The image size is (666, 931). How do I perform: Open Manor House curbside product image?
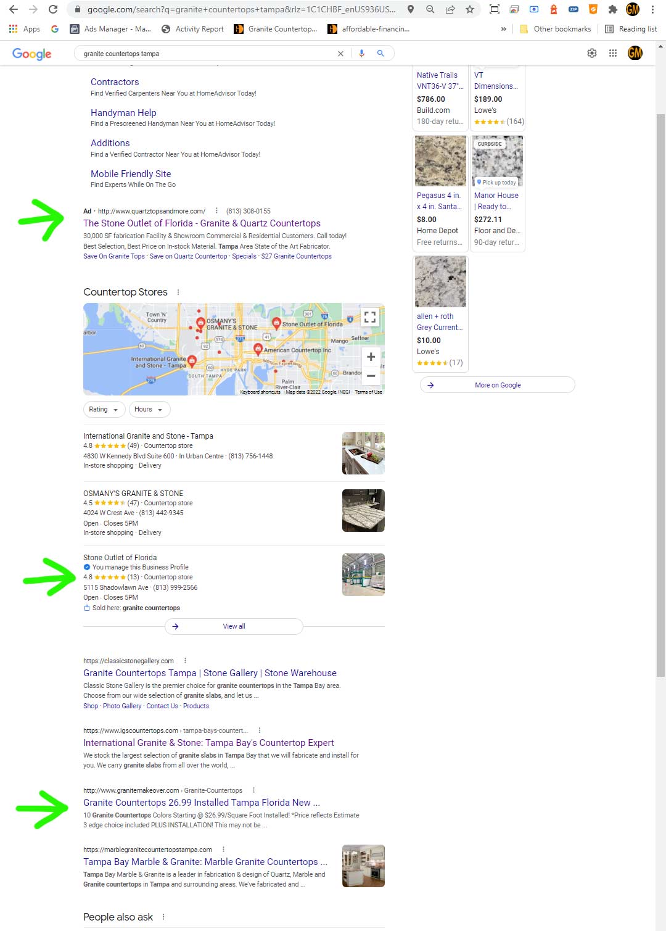point(498,161)
